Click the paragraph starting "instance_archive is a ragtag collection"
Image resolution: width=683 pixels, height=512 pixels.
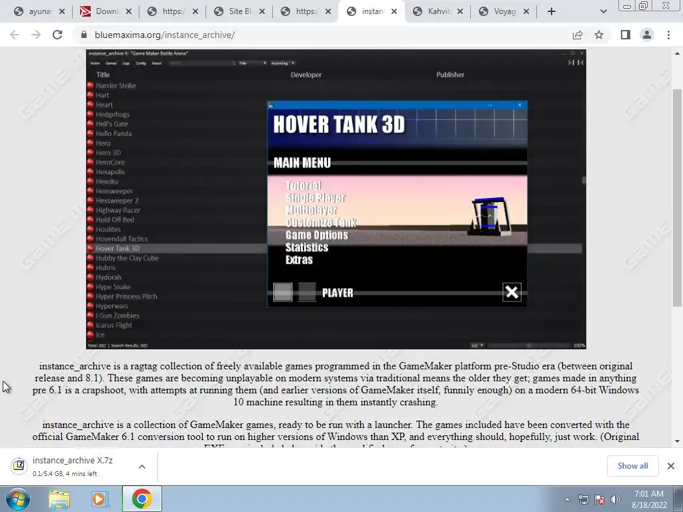pos(336,384)
